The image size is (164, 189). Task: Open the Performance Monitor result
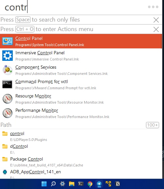[x=81, y=113]
